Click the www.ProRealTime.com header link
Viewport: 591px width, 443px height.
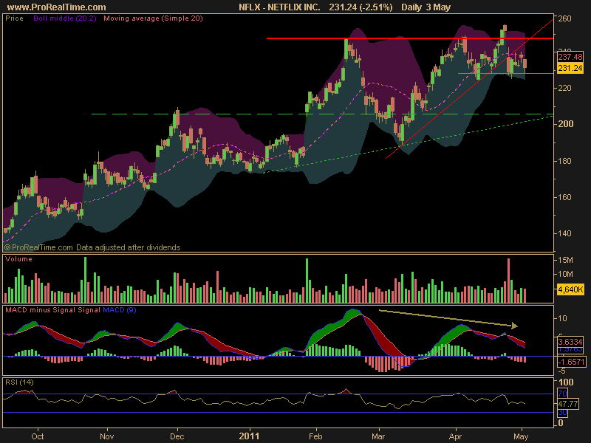[57, 7]
